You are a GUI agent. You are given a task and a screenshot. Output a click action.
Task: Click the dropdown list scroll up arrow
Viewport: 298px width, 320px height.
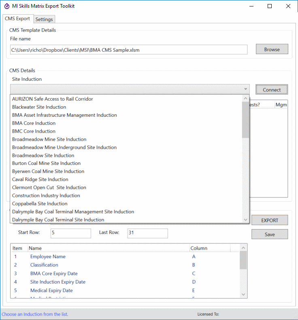click(x=245, y=98)
